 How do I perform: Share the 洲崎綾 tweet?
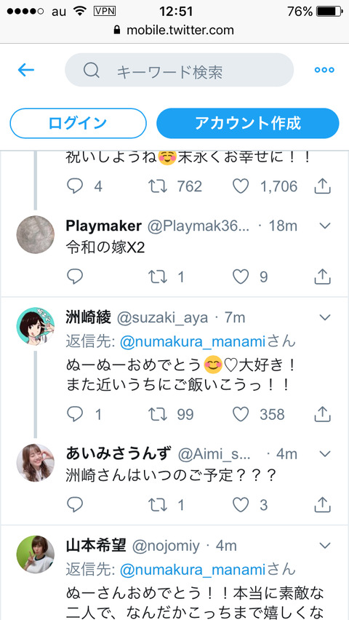(322, 413)
